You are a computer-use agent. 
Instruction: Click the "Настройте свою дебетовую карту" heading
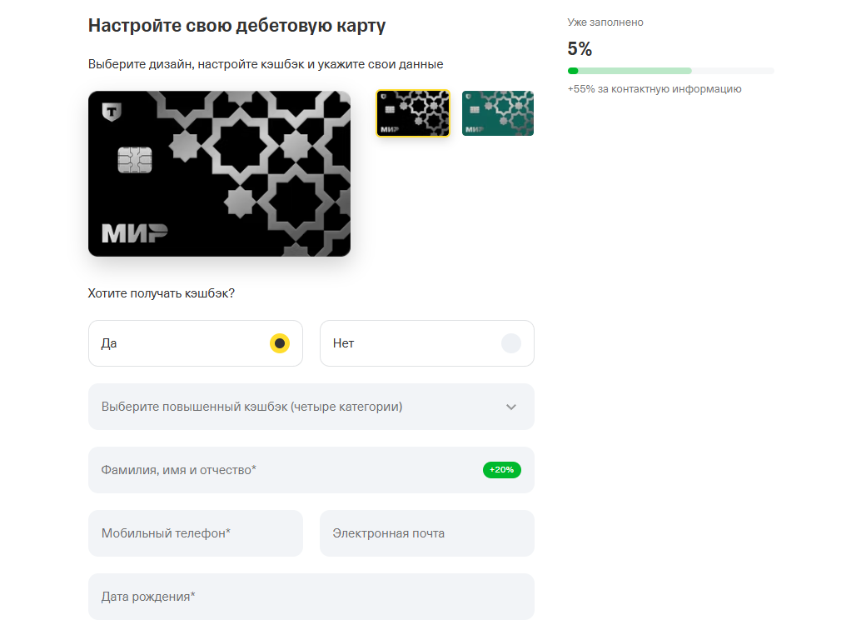[x=236, y=25]
